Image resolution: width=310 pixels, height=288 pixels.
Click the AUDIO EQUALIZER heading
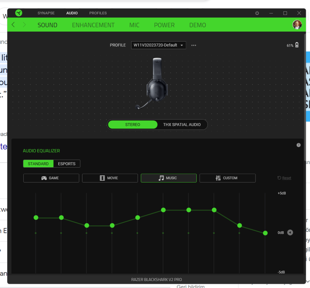41,151
